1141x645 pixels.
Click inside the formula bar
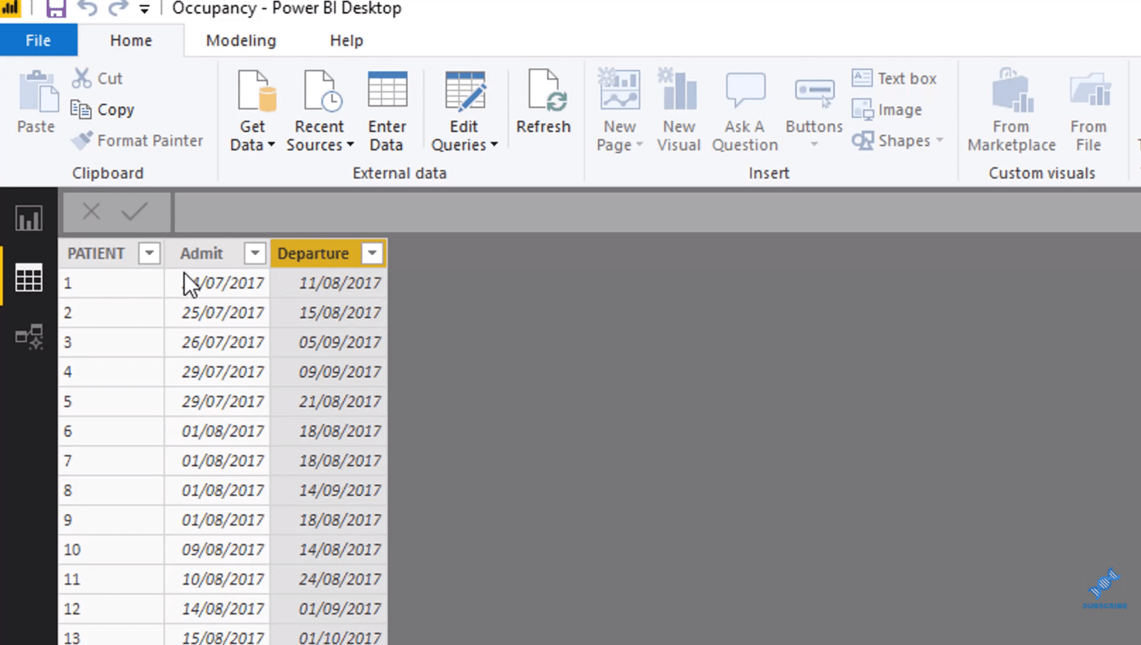(657, 212)
